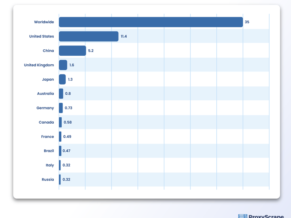Select the Australia bar

tap(61, 94)
